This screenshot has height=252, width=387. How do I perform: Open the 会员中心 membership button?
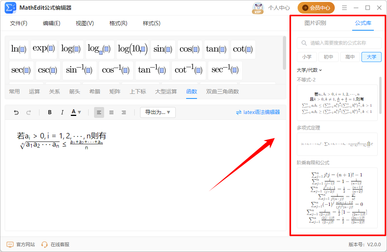pyautogui.click(x=316, y=8)
